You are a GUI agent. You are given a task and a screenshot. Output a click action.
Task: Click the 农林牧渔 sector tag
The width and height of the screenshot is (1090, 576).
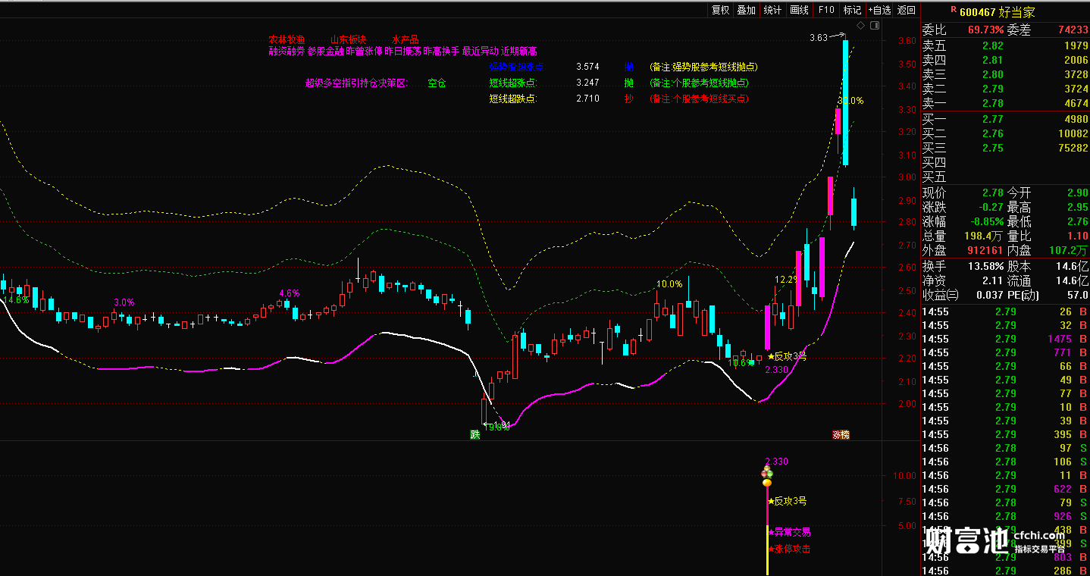[x=287, y=39]
